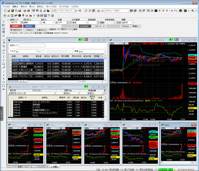Click the color palette icon in the main toolbar
The width and height of the screenshot is (199, 171).
48,11
